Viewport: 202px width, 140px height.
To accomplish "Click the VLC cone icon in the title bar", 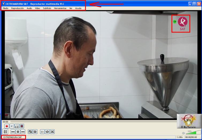I will click(x=3, y=4).
